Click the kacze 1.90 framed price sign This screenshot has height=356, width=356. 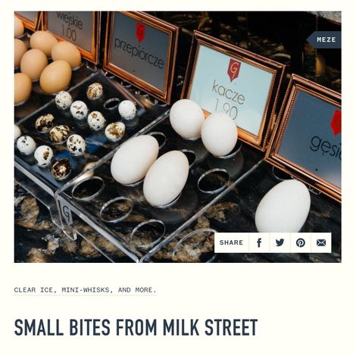232,89
